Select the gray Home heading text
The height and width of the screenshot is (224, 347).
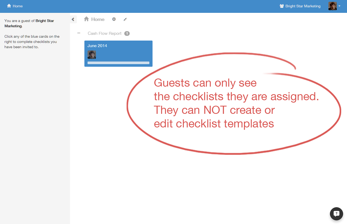point(98,19)
